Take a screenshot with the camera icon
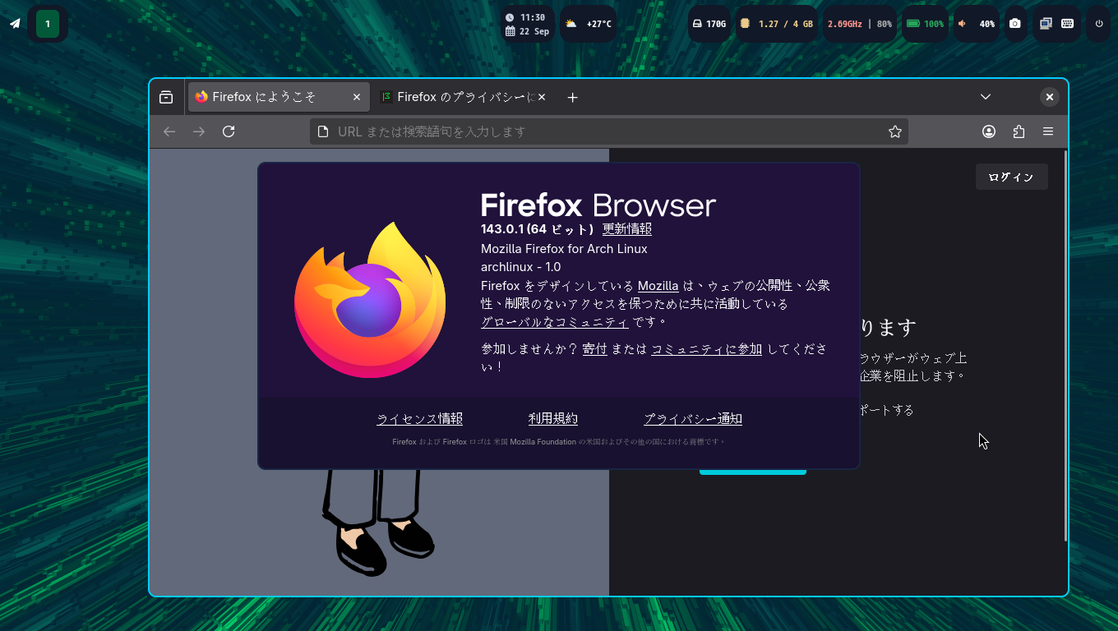1118x631 pixels. (1015, 24)
